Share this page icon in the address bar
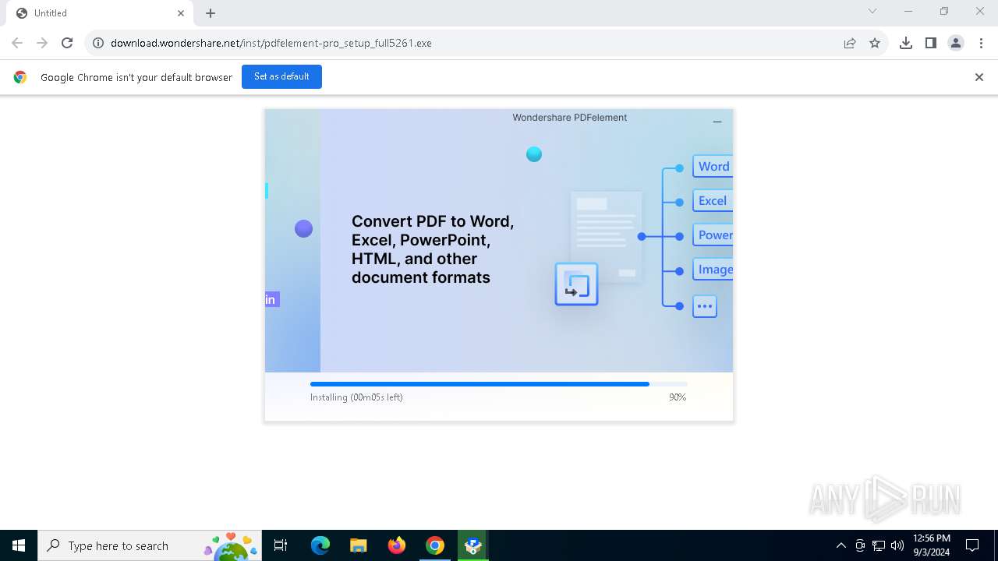This screenshot has width=998, height=561. (850, 43)
